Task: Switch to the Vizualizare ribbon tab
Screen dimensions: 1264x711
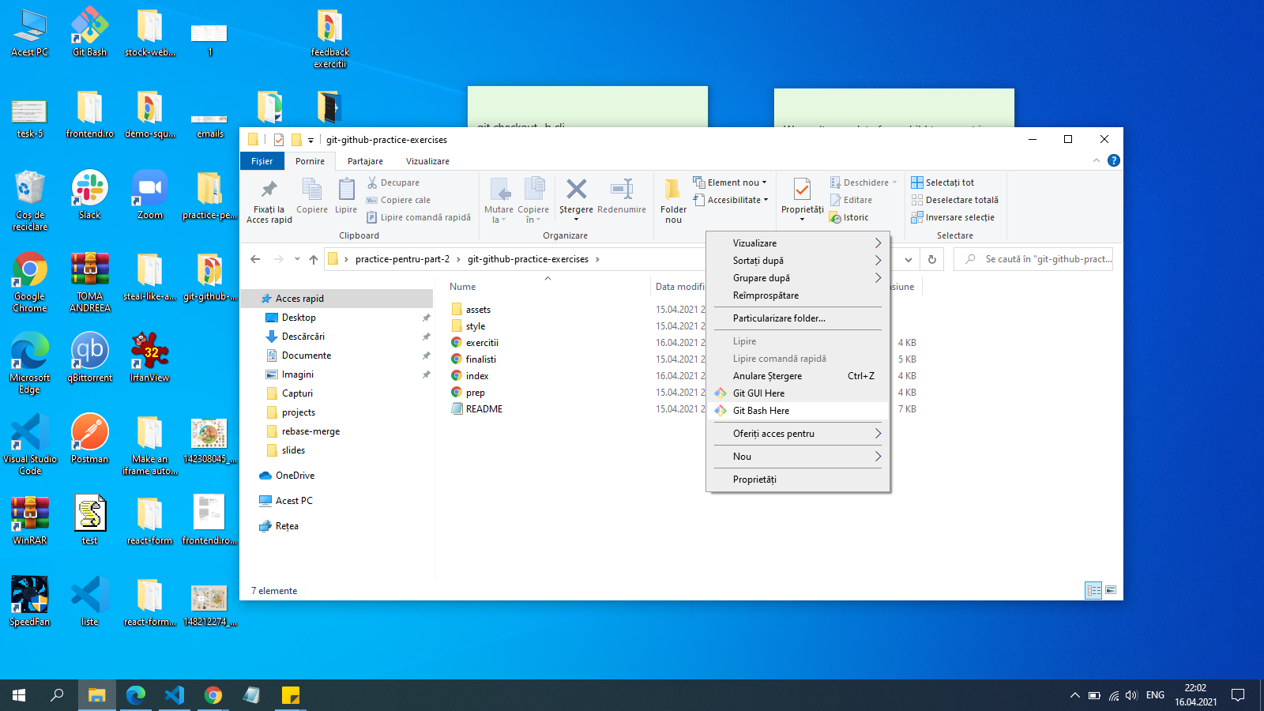Action: (427, 161)
